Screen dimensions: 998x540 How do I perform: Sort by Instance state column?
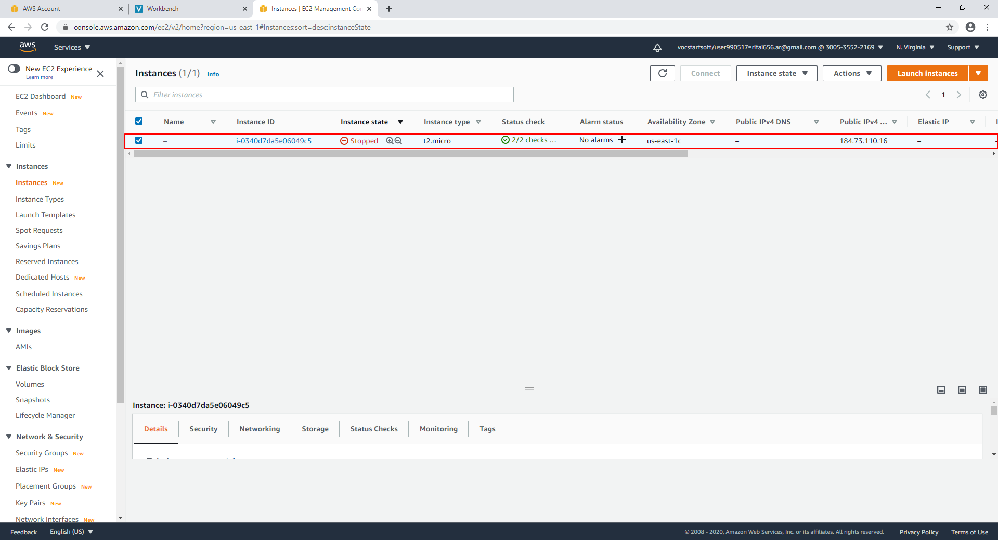point(371,122)
